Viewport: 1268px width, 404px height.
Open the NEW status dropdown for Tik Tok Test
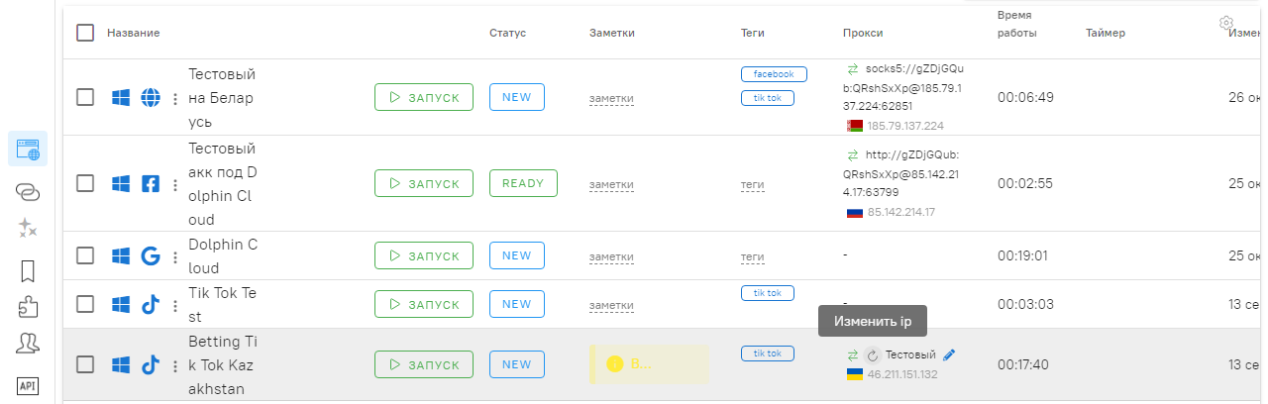point(516,305)
